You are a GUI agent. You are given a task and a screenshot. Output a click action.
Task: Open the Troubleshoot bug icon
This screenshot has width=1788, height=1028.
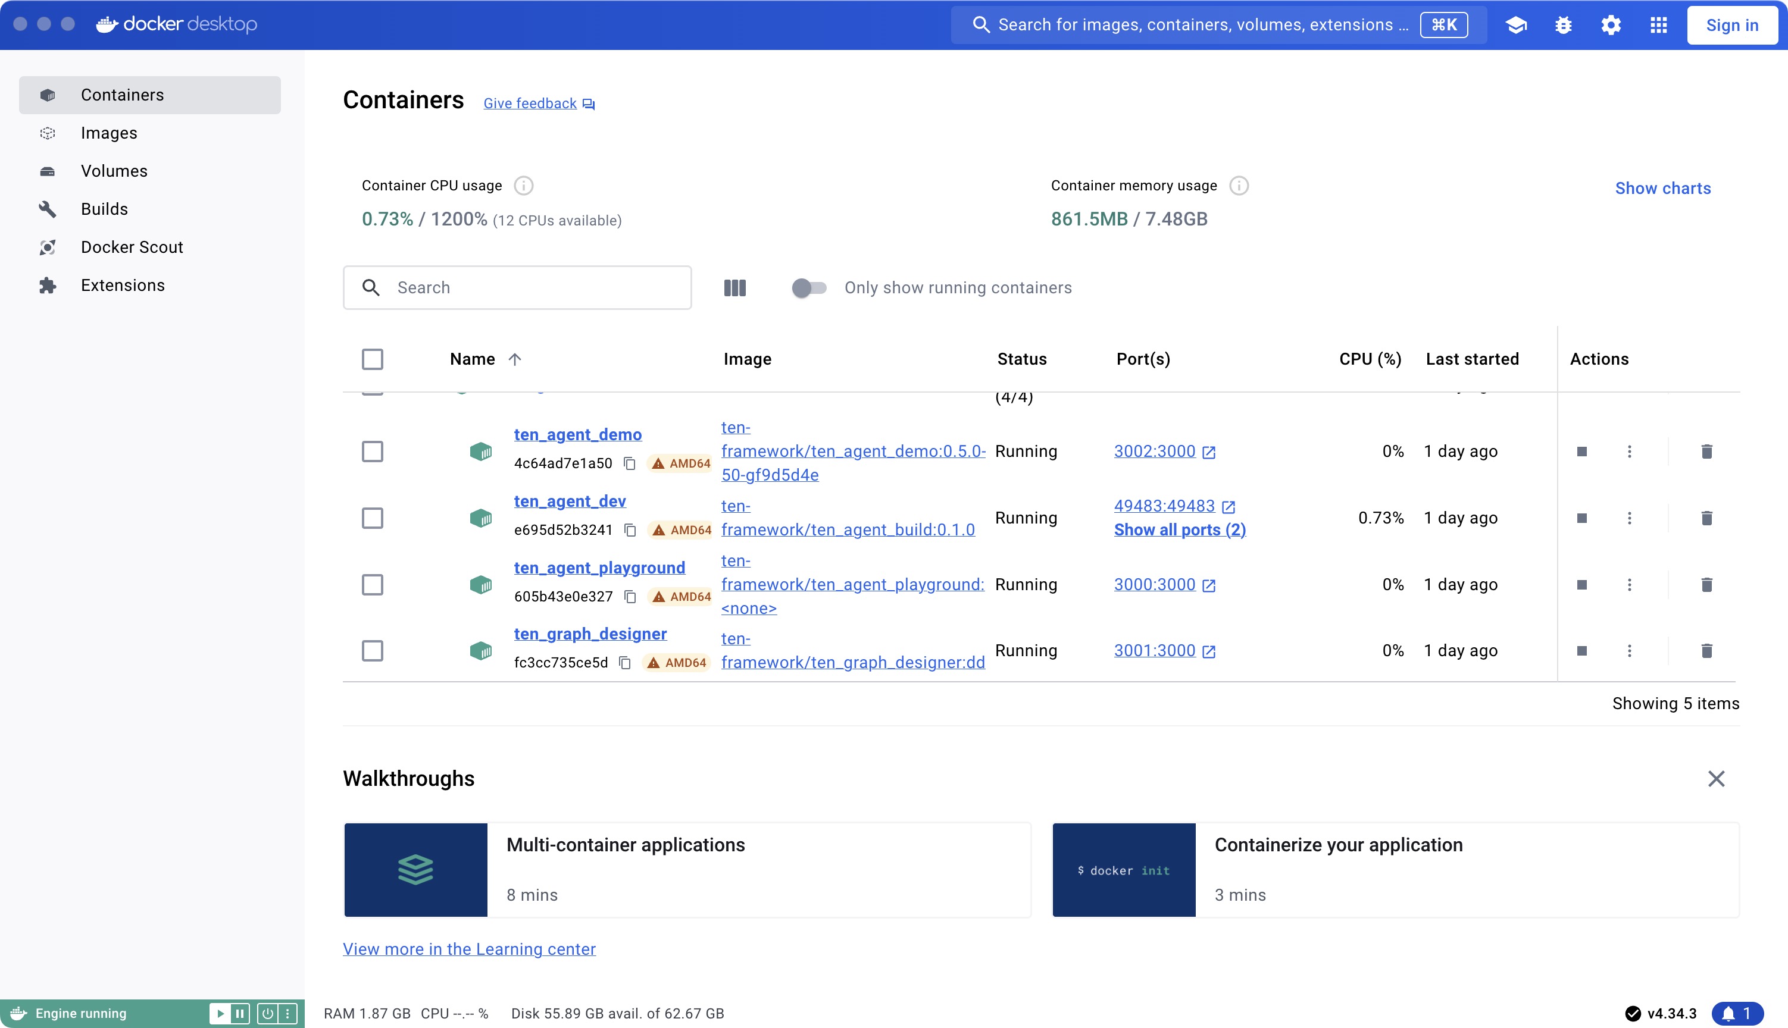1564,26
